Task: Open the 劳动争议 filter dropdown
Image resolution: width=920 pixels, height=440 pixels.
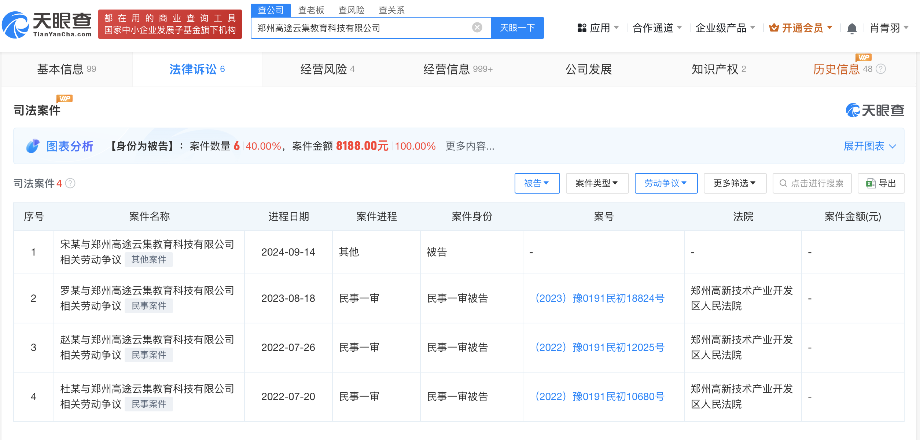Action: click(x=666, y=183)
